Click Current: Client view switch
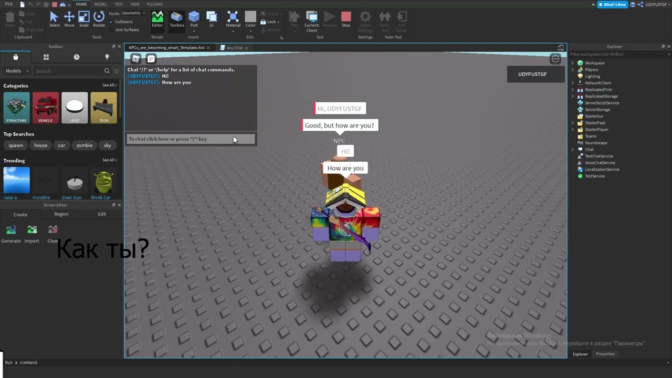This screenshot has width=672, height=378. (312, 21)
